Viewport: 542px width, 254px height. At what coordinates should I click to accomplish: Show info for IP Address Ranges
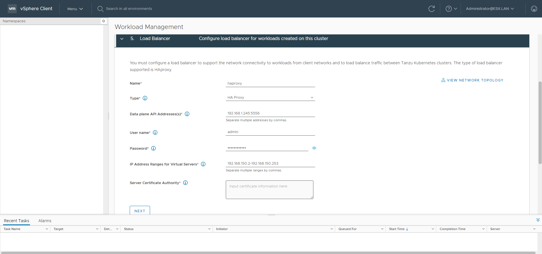click(203, 164)
